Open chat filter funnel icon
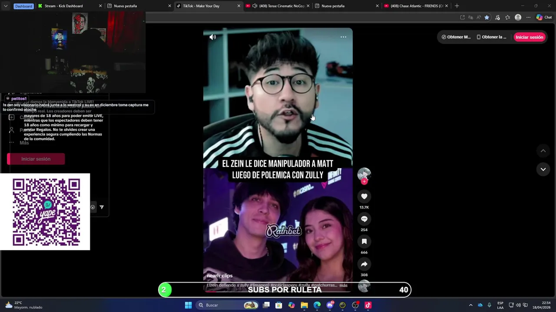 (102, 207)
